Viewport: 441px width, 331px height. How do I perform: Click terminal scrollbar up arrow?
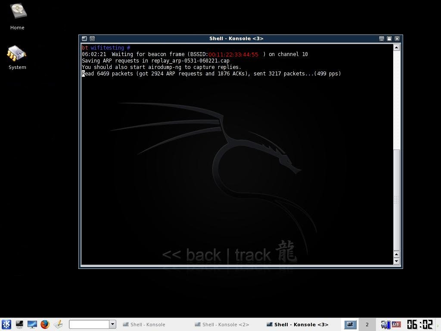click(397, 47)
